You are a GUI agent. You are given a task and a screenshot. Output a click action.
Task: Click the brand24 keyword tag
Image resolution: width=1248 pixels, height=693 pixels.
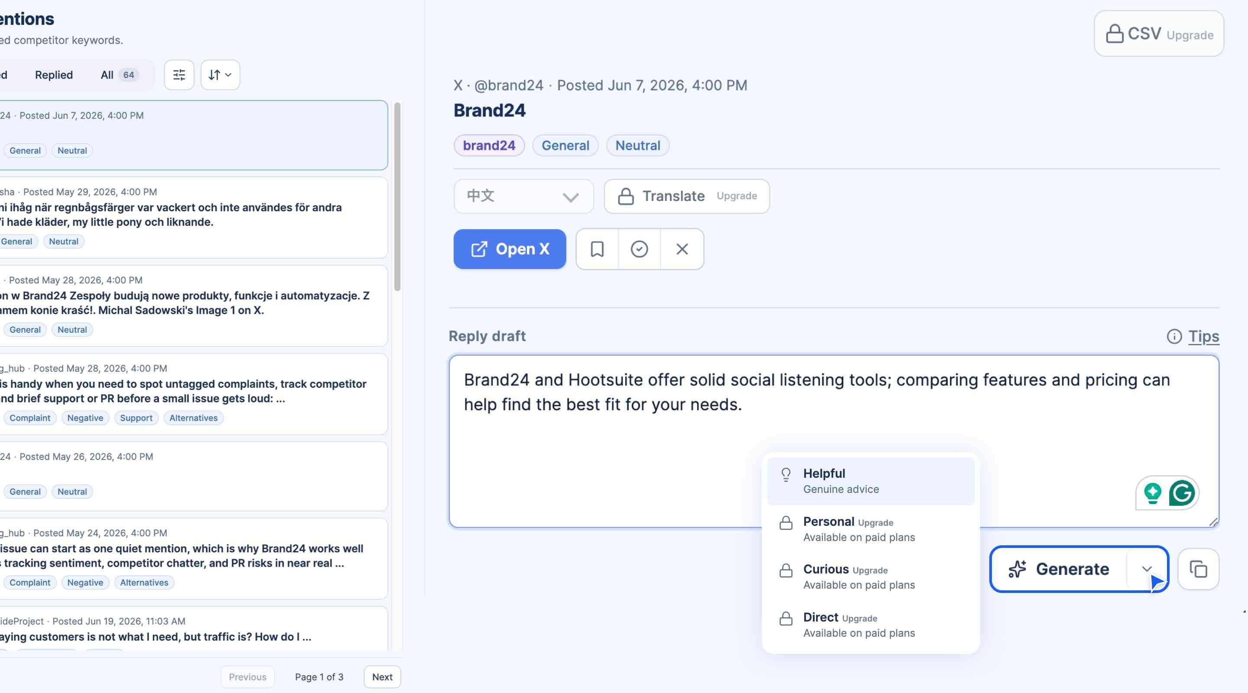(x=489, y=145)
